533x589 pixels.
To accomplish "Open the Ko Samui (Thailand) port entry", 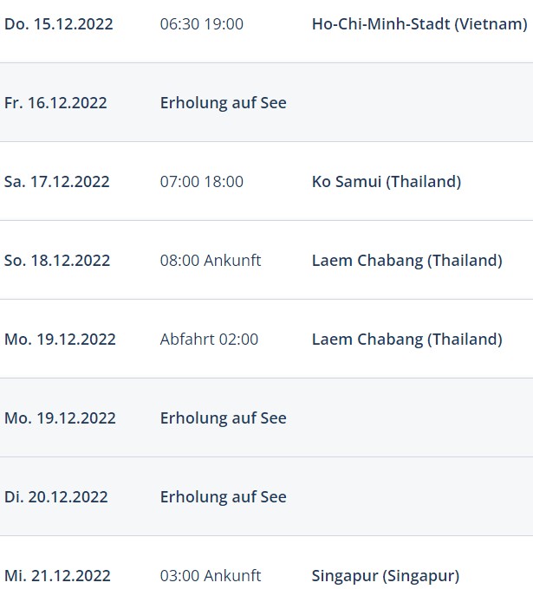I will [387, 182].
